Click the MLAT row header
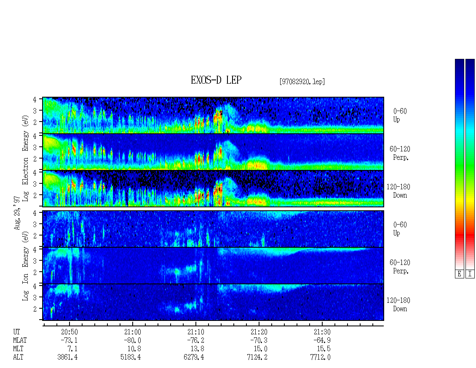Image resolution: width=476 pixels, height=368 pixels. click(20, 340)
